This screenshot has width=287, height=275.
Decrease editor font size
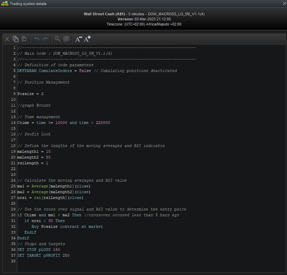78,39
